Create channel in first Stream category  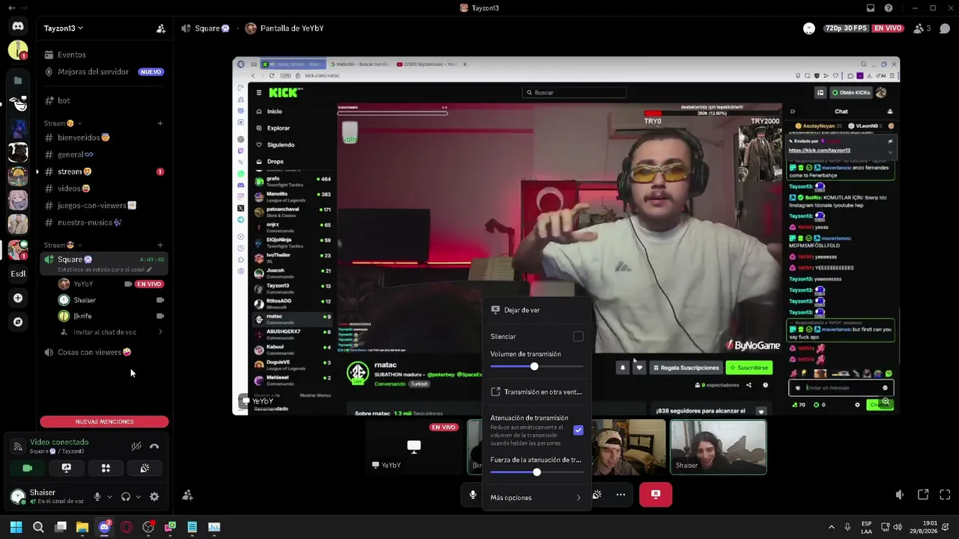(x=160, y=124)
